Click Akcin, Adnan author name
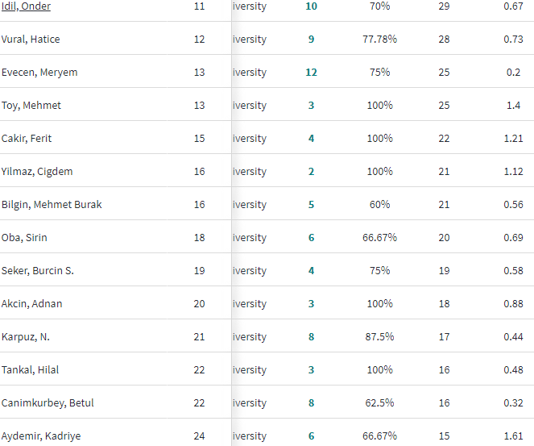Viewport: 534px width, 446px height. [x=32, y=304]
